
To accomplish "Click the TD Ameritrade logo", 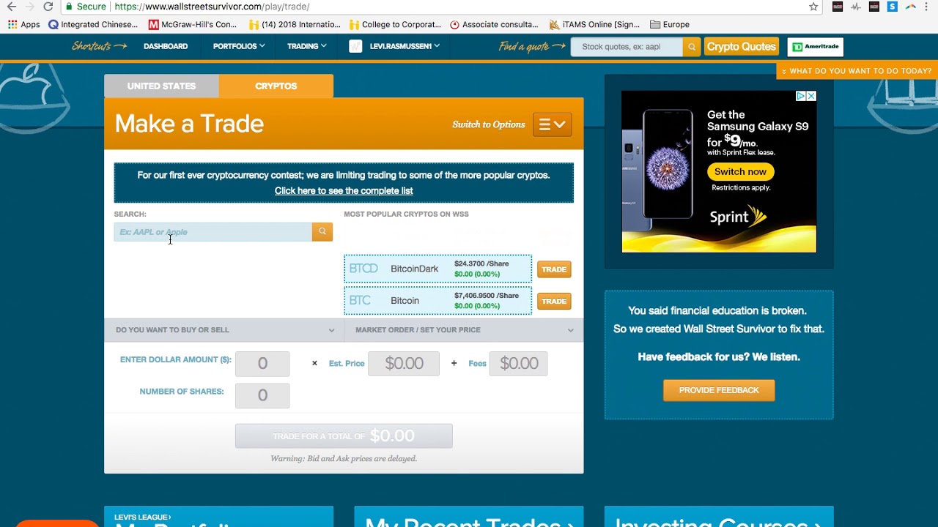I will 816,47.
